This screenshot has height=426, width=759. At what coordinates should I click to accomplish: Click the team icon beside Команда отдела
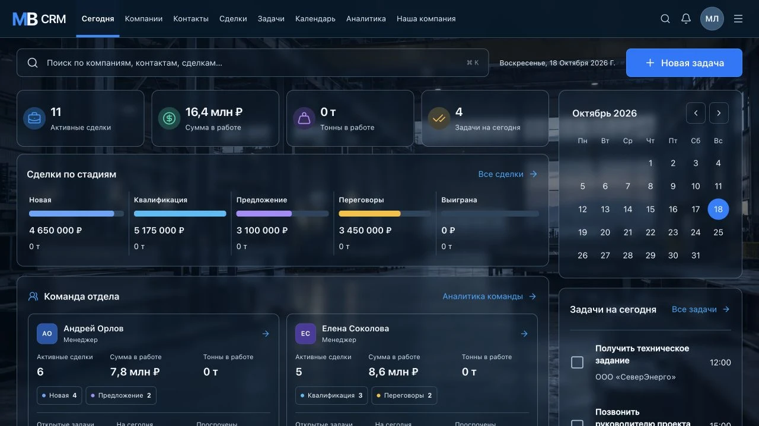click(33, 296)
